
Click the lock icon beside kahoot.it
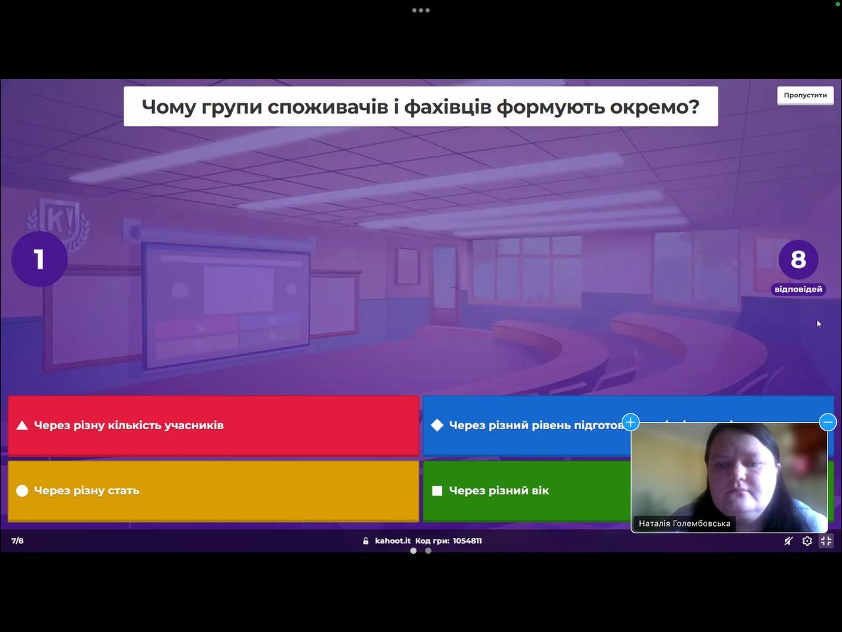[x=366, y=541]
